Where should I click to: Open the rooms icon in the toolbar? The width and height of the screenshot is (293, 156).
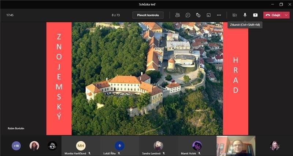[x=208, y=15]
